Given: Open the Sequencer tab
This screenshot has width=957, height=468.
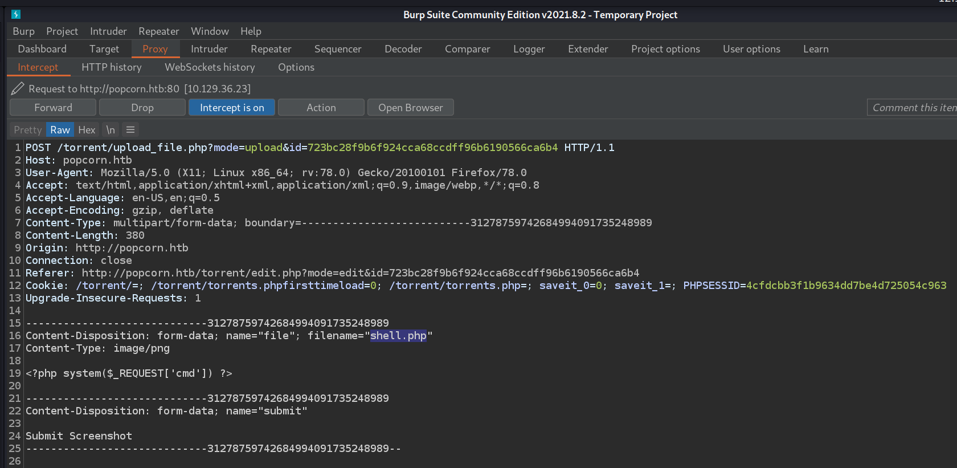Looking at the screenshot, I should pos(338,49).
